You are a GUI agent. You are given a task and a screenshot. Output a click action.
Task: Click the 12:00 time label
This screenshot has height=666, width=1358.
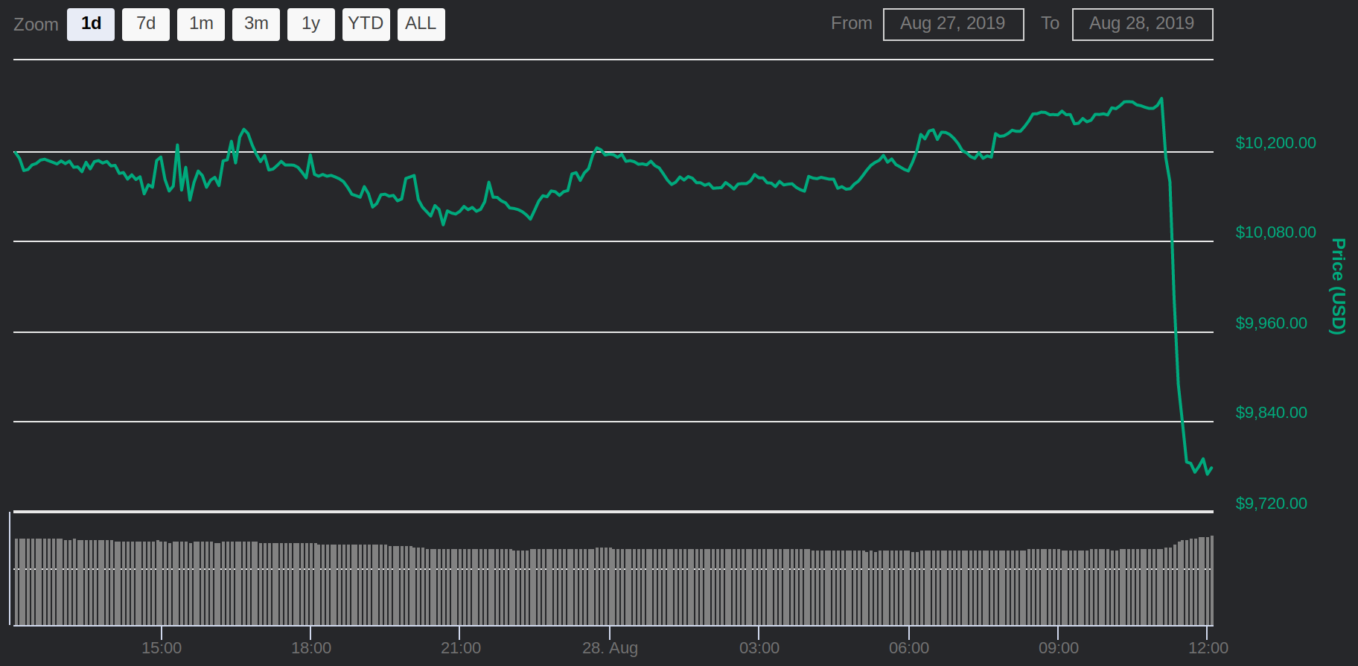coord(1208,648)
